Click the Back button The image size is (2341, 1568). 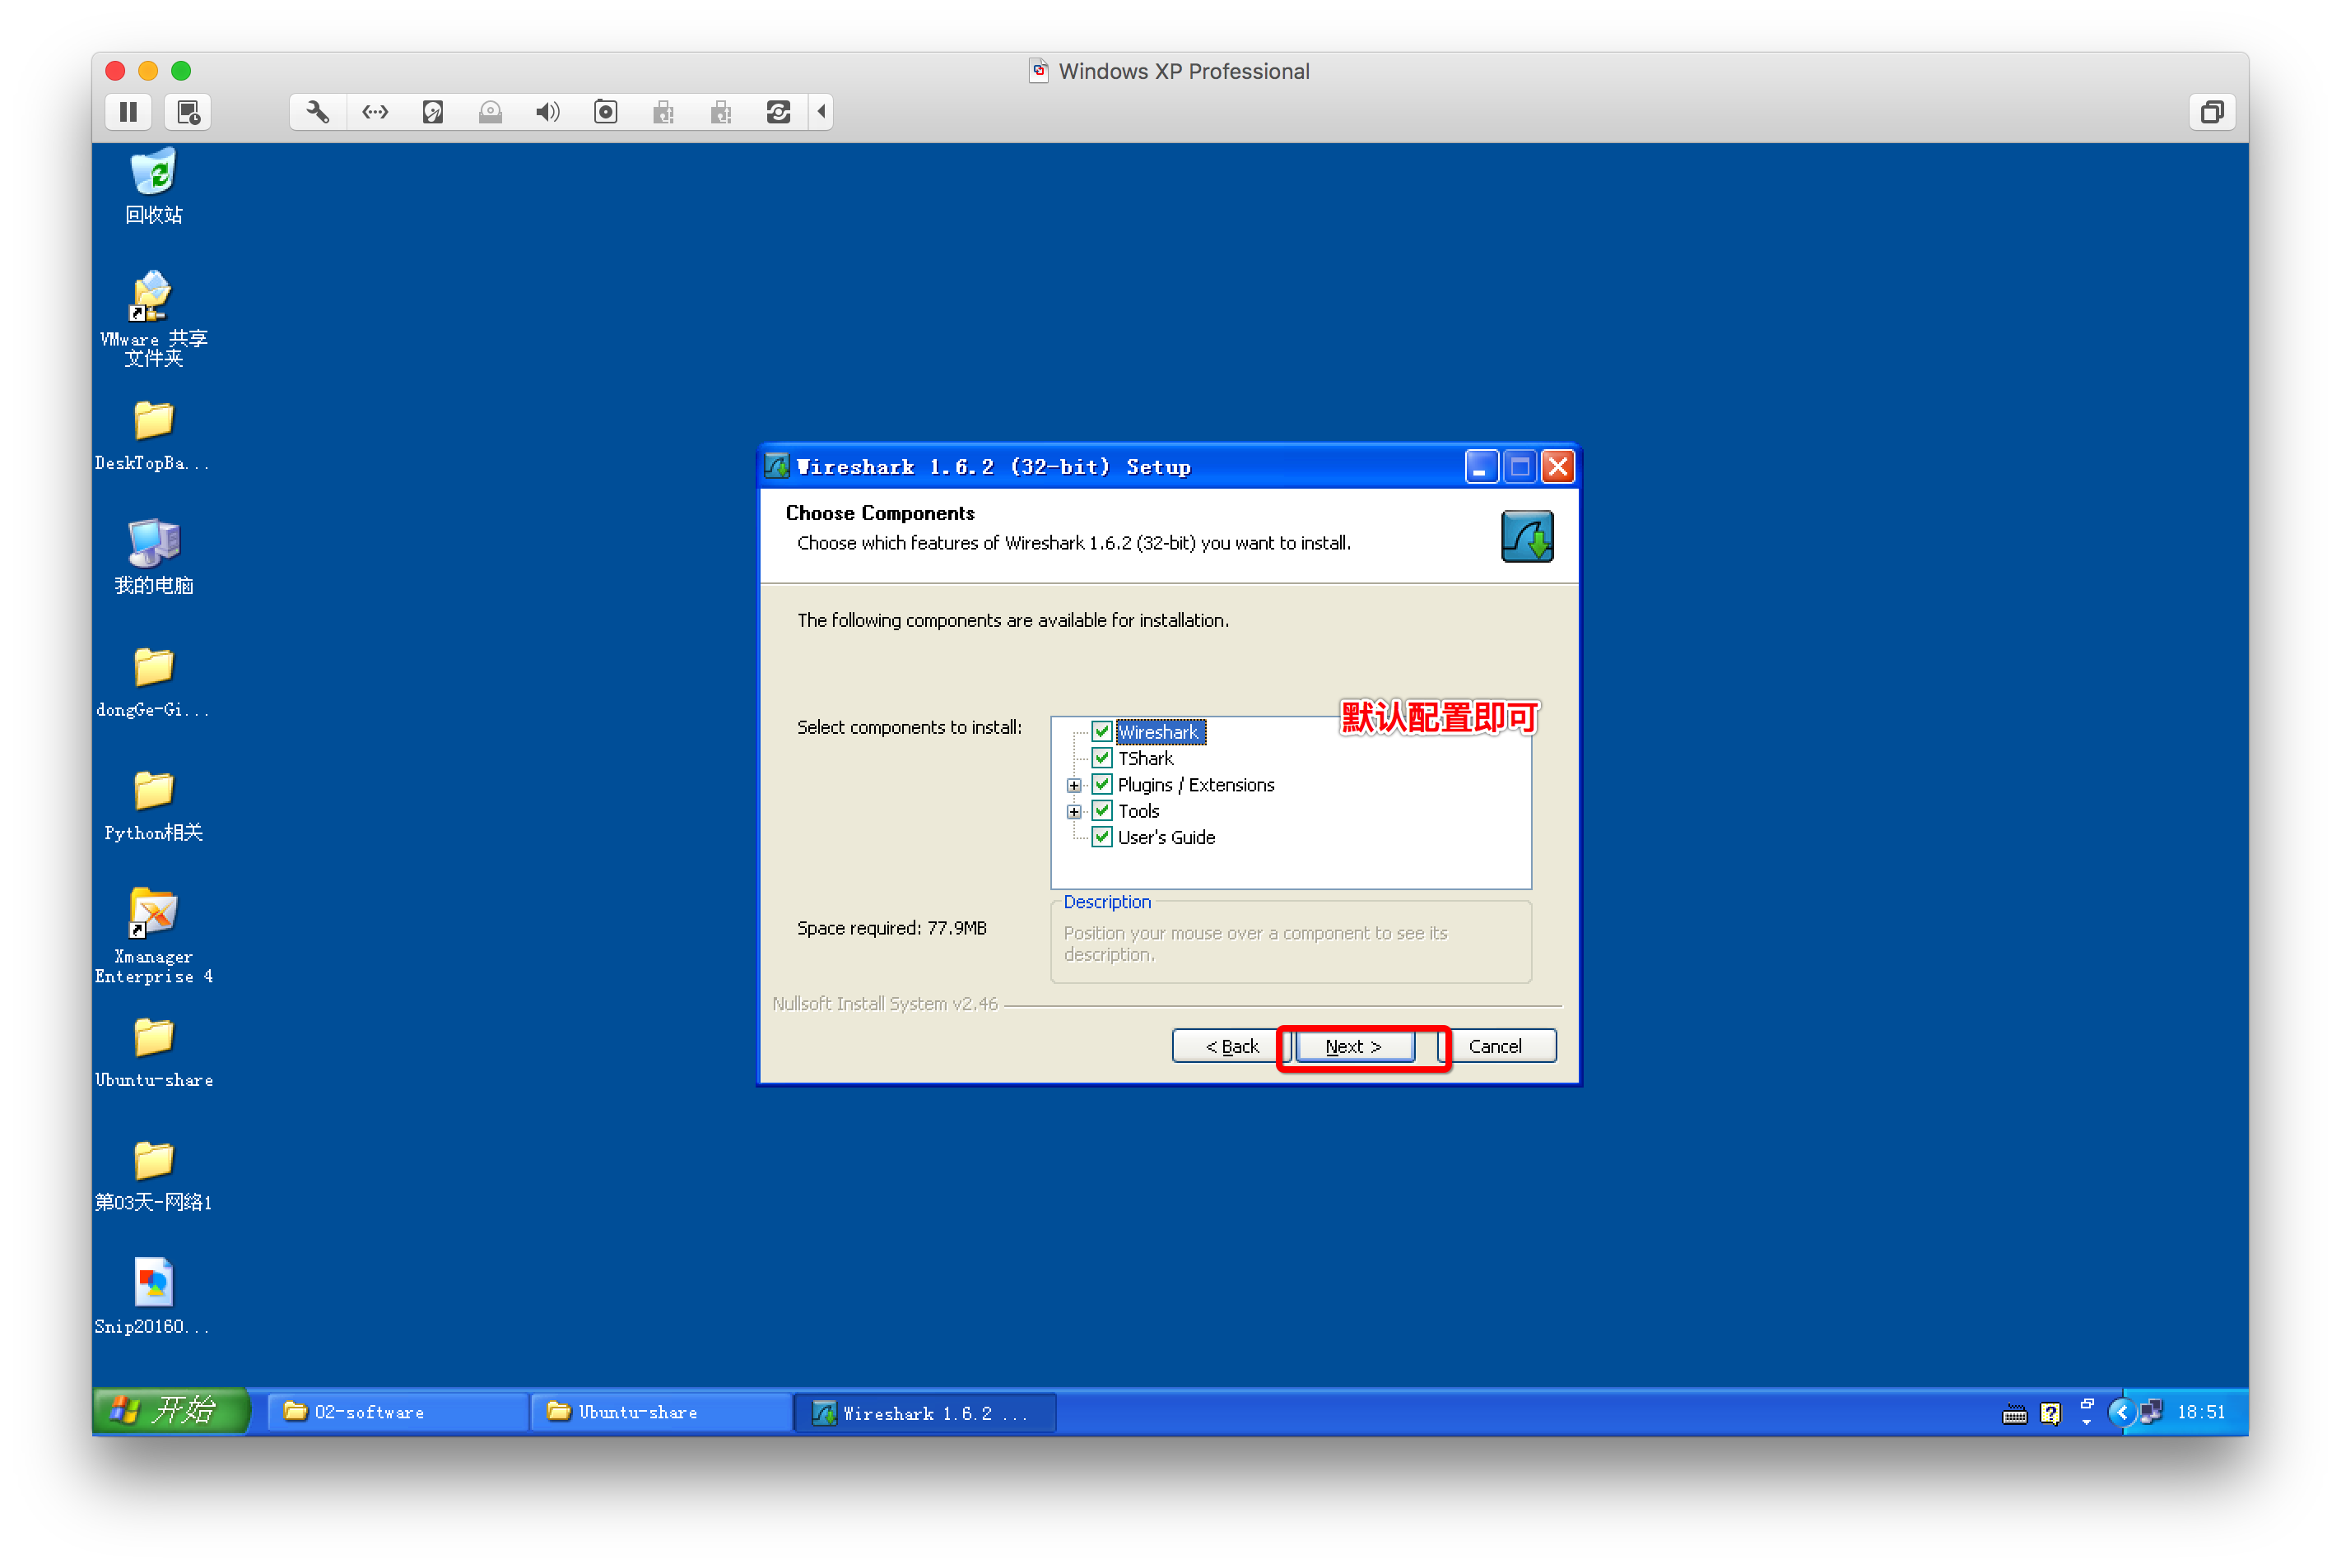coord(1231,1046)
